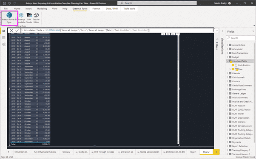Collapse the Calculated Table node
Image resolution: width=256 pixels, height=159 pixels.
point(228,61)
